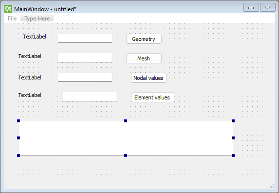Click the Geometry button

(x=144, y=39)
